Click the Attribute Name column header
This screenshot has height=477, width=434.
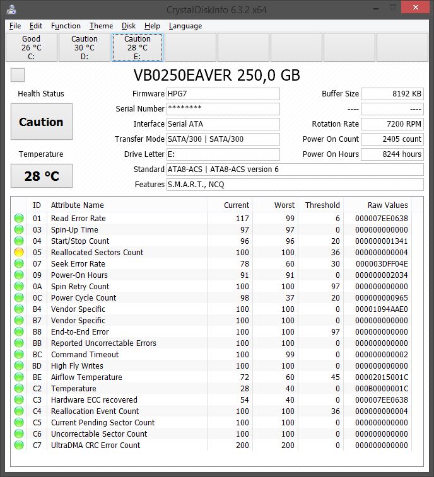click(127, 205)
